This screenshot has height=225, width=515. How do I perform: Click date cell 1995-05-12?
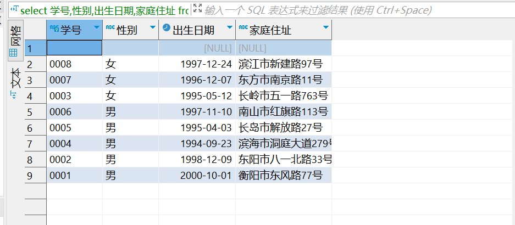point(197,96)
